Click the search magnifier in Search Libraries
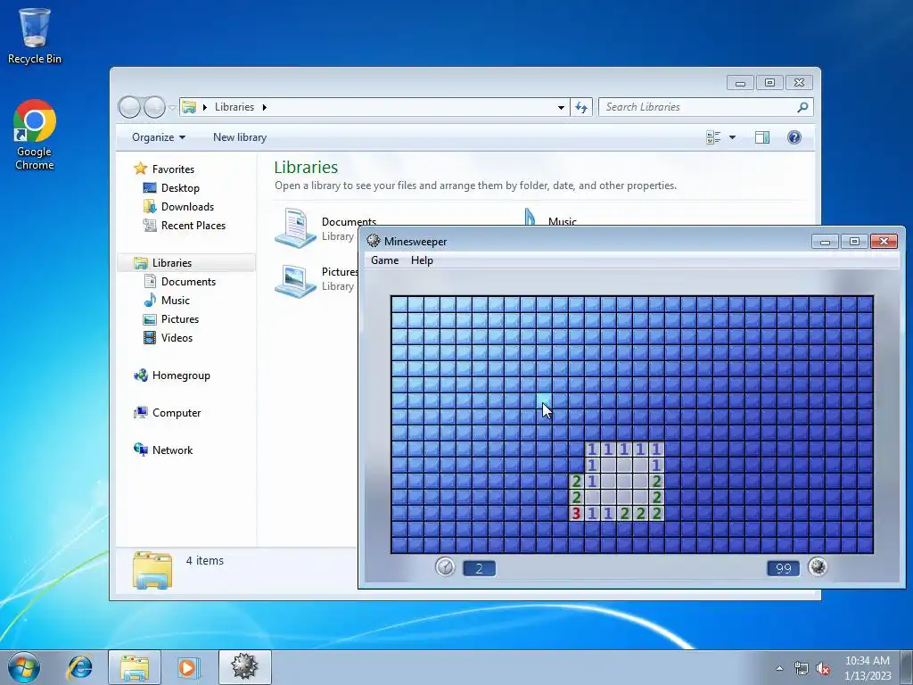The height and width of the screenshot is (685, 913). [x=802, y=107]
